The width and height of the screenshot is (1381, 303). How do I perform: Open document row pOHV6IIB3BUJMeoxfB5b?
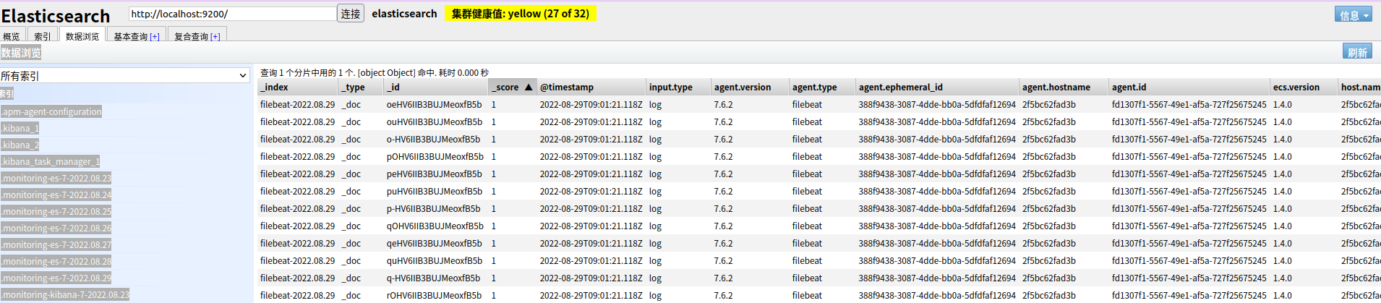click(x=818, y=156)
